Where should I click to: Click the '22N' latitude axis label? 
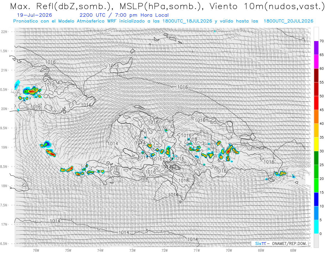point(4,32)
